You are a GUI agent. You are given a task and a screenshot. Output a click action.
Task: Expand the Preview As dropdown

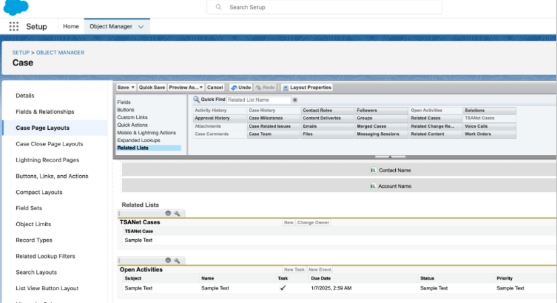coord(201,88)
